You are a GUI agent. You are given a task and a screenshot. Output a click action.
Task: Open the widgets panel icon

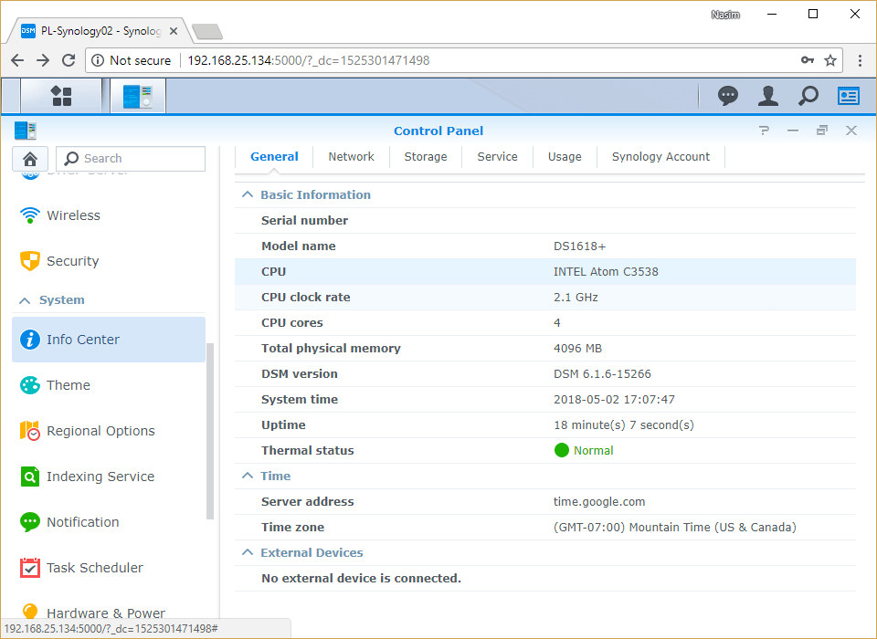click(849, 96)
